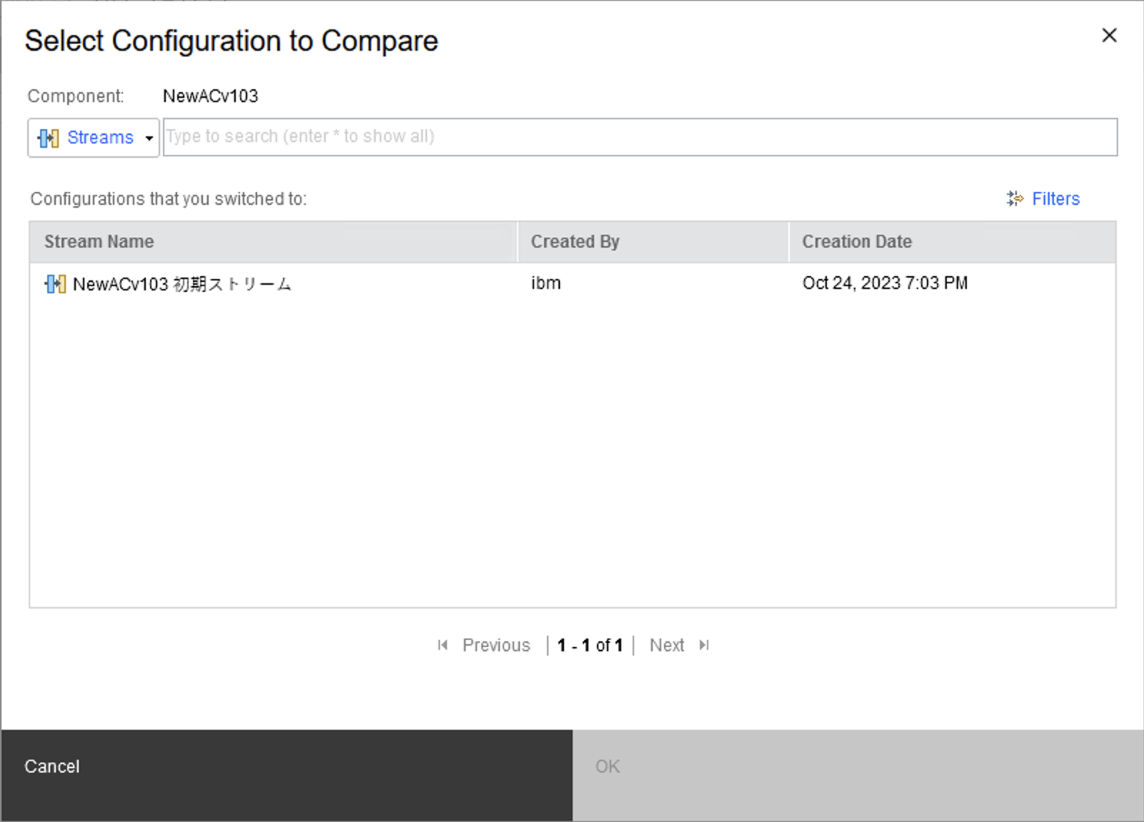Click the Filters icon
Image resolution: width=1144 pixels, height=822 pixels.
tap(1015, 199)
